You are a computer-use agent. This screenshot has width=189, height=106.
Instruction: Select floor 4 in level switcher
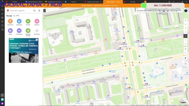185,24
